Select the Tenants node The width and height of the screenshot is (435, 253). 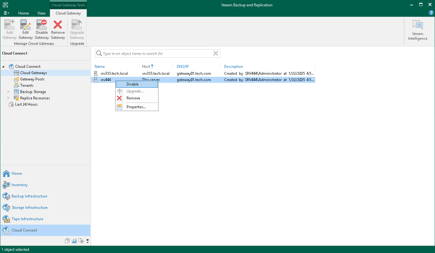pyautogui.click(x=26, y=85)
